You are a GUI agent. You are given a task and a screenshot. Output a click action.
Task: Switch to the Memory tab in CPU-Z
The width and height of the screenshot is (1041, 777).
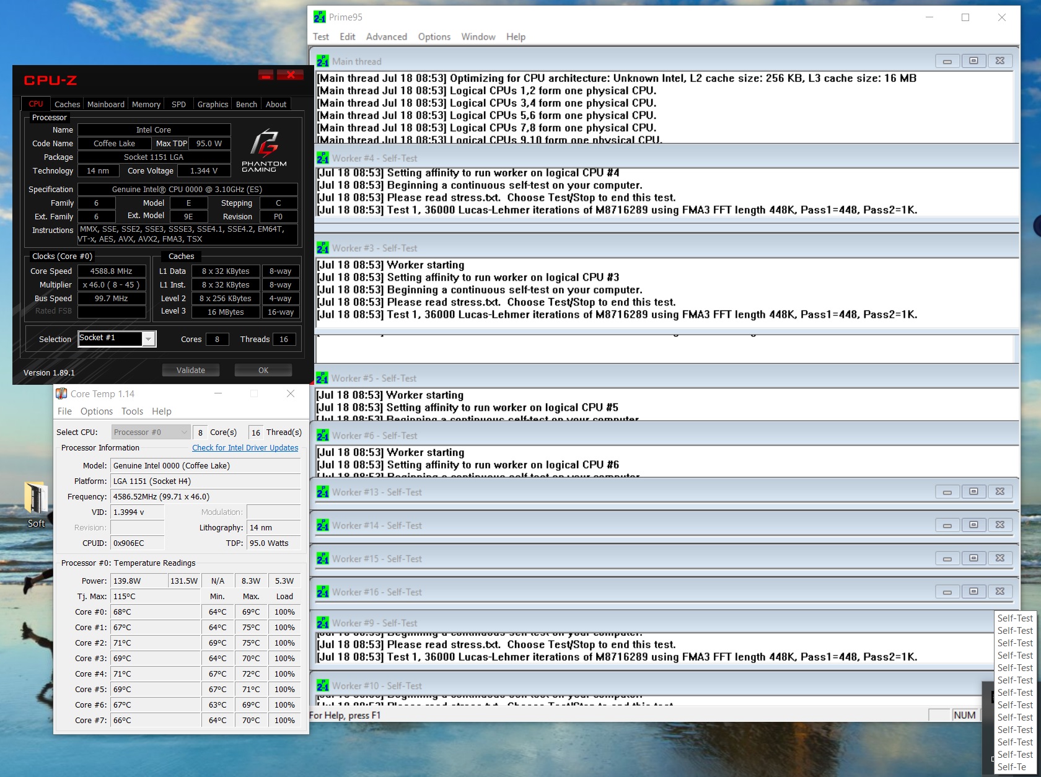pos(146,104)
